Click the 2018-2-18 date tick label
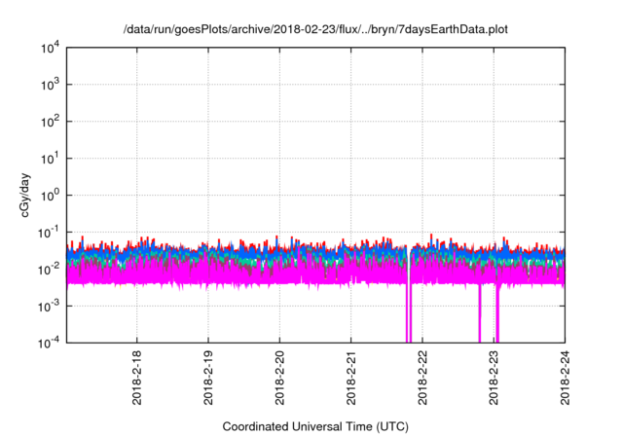Image resolution: width=623 pixels, height=436 pixels. [x=136, y=378]
